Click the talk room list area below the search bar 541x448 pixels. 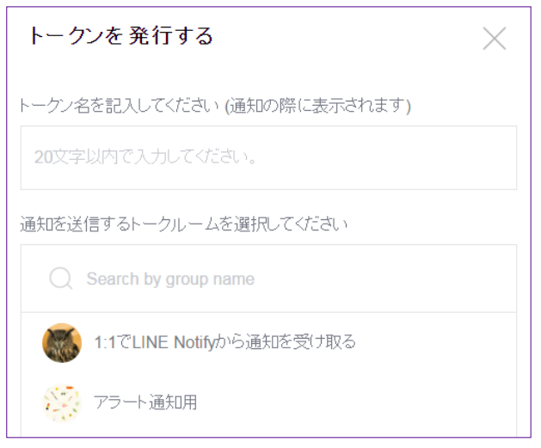pyautogui.click(x=268, y=375)
